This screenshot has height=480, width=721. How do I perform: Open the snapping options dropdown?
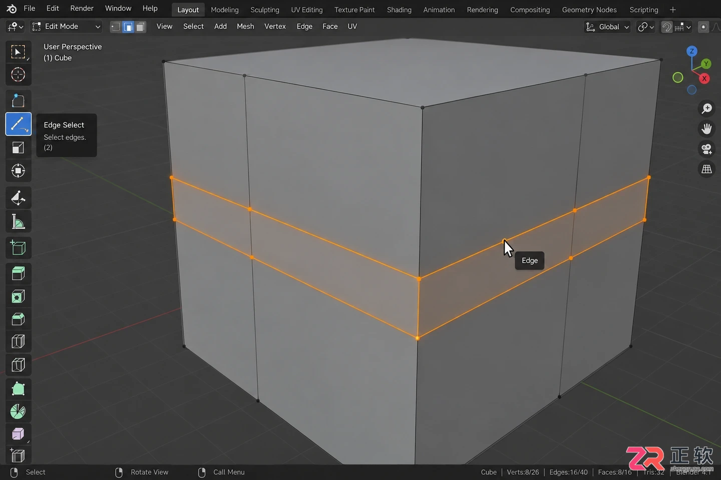pyautogui.click(x=683, y=27)
